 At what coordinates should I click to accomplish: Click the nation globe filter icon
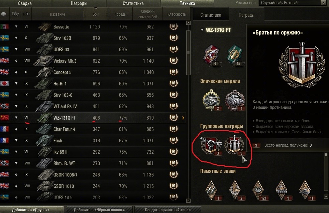(x=4, y=14)
